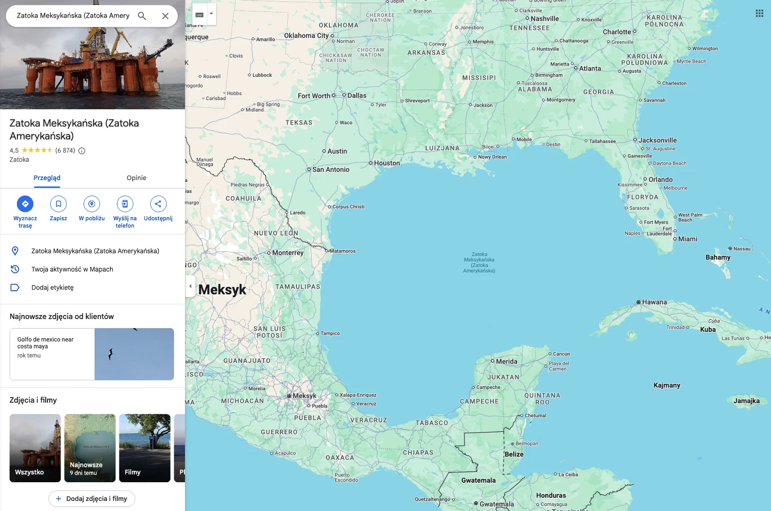Open the Wszystko photos thumbnail
The height and width of the screenshot is (511, 771).
pyautogui.click(x=35, y=448)
